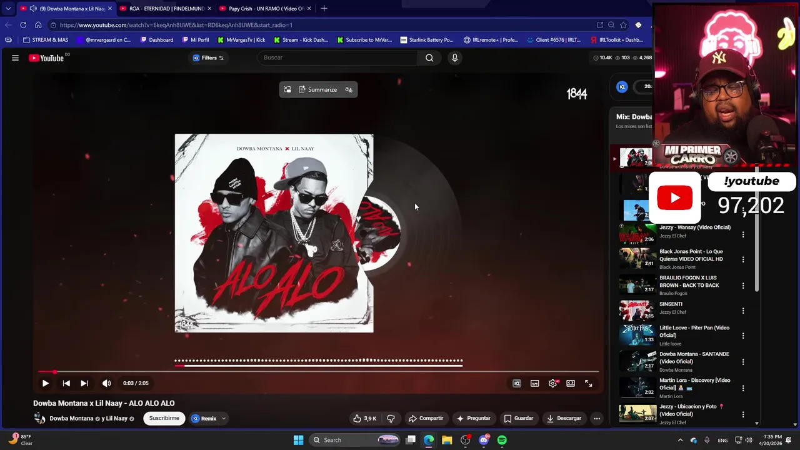Dislike the video with thumbs down
Image resolution: width=800 pixels, height=450 pixels.
(391, 418)
